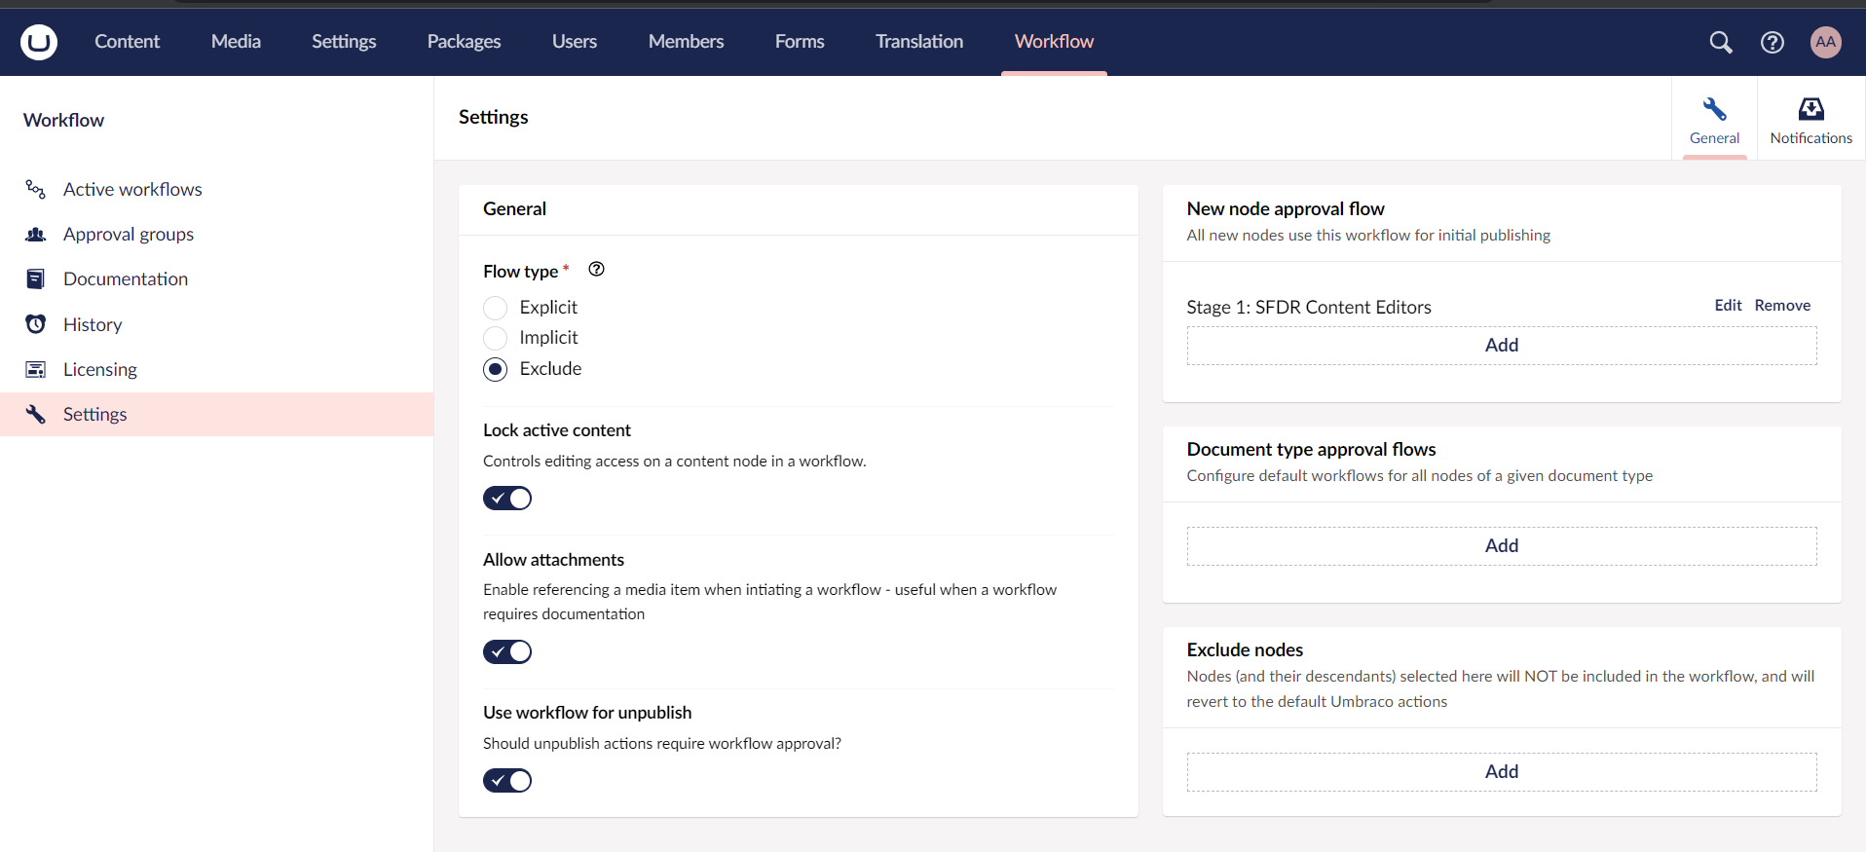Screen dimensions: 1866x852
Task: Click the Settings wrench icon in sidebar
Action: tap(36, 414)
